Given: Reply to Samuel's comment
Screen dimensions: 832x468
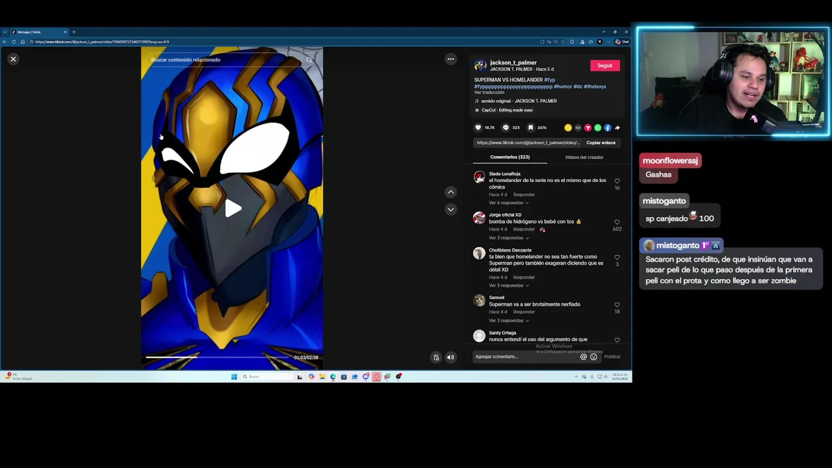Looking at the screenshot, I should click(x=524, y=312).
